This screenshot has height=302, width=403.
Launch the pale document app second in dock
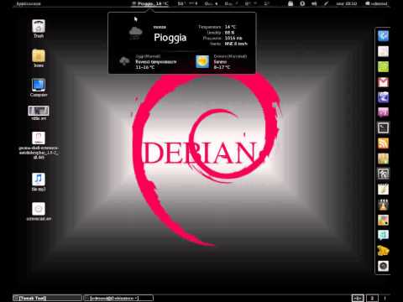[383, 51]
